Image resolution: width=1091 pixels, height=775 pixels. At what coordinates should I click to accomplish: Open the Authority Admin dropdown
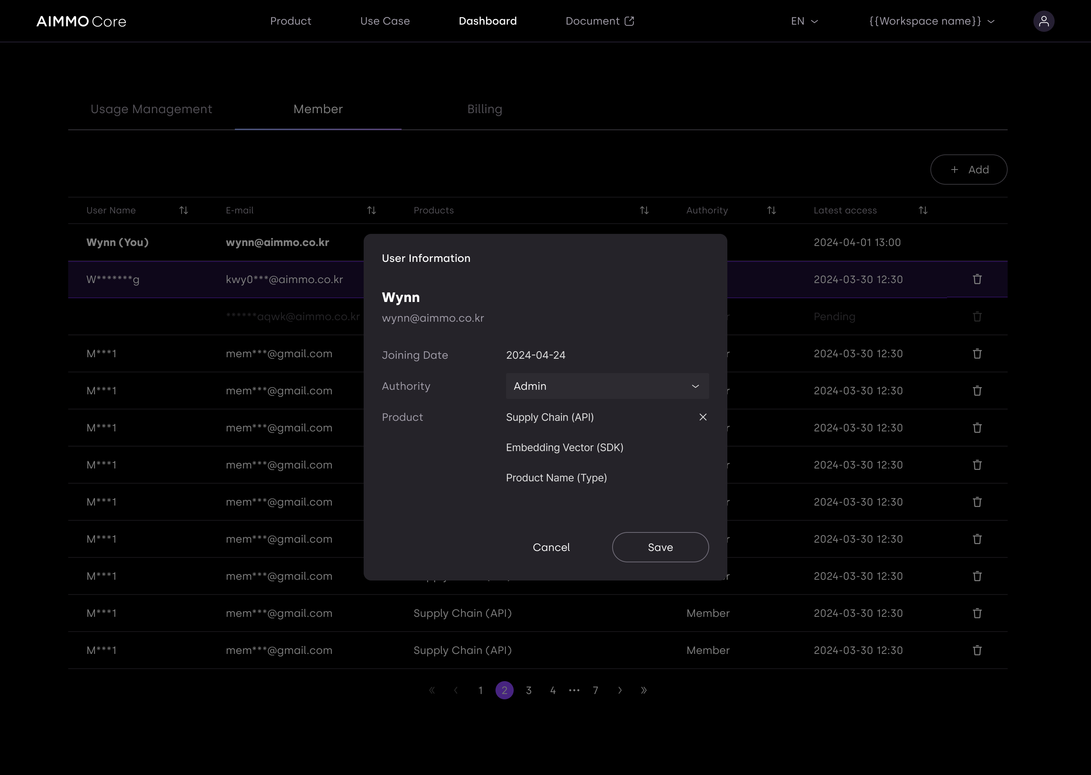click(607, 386)
